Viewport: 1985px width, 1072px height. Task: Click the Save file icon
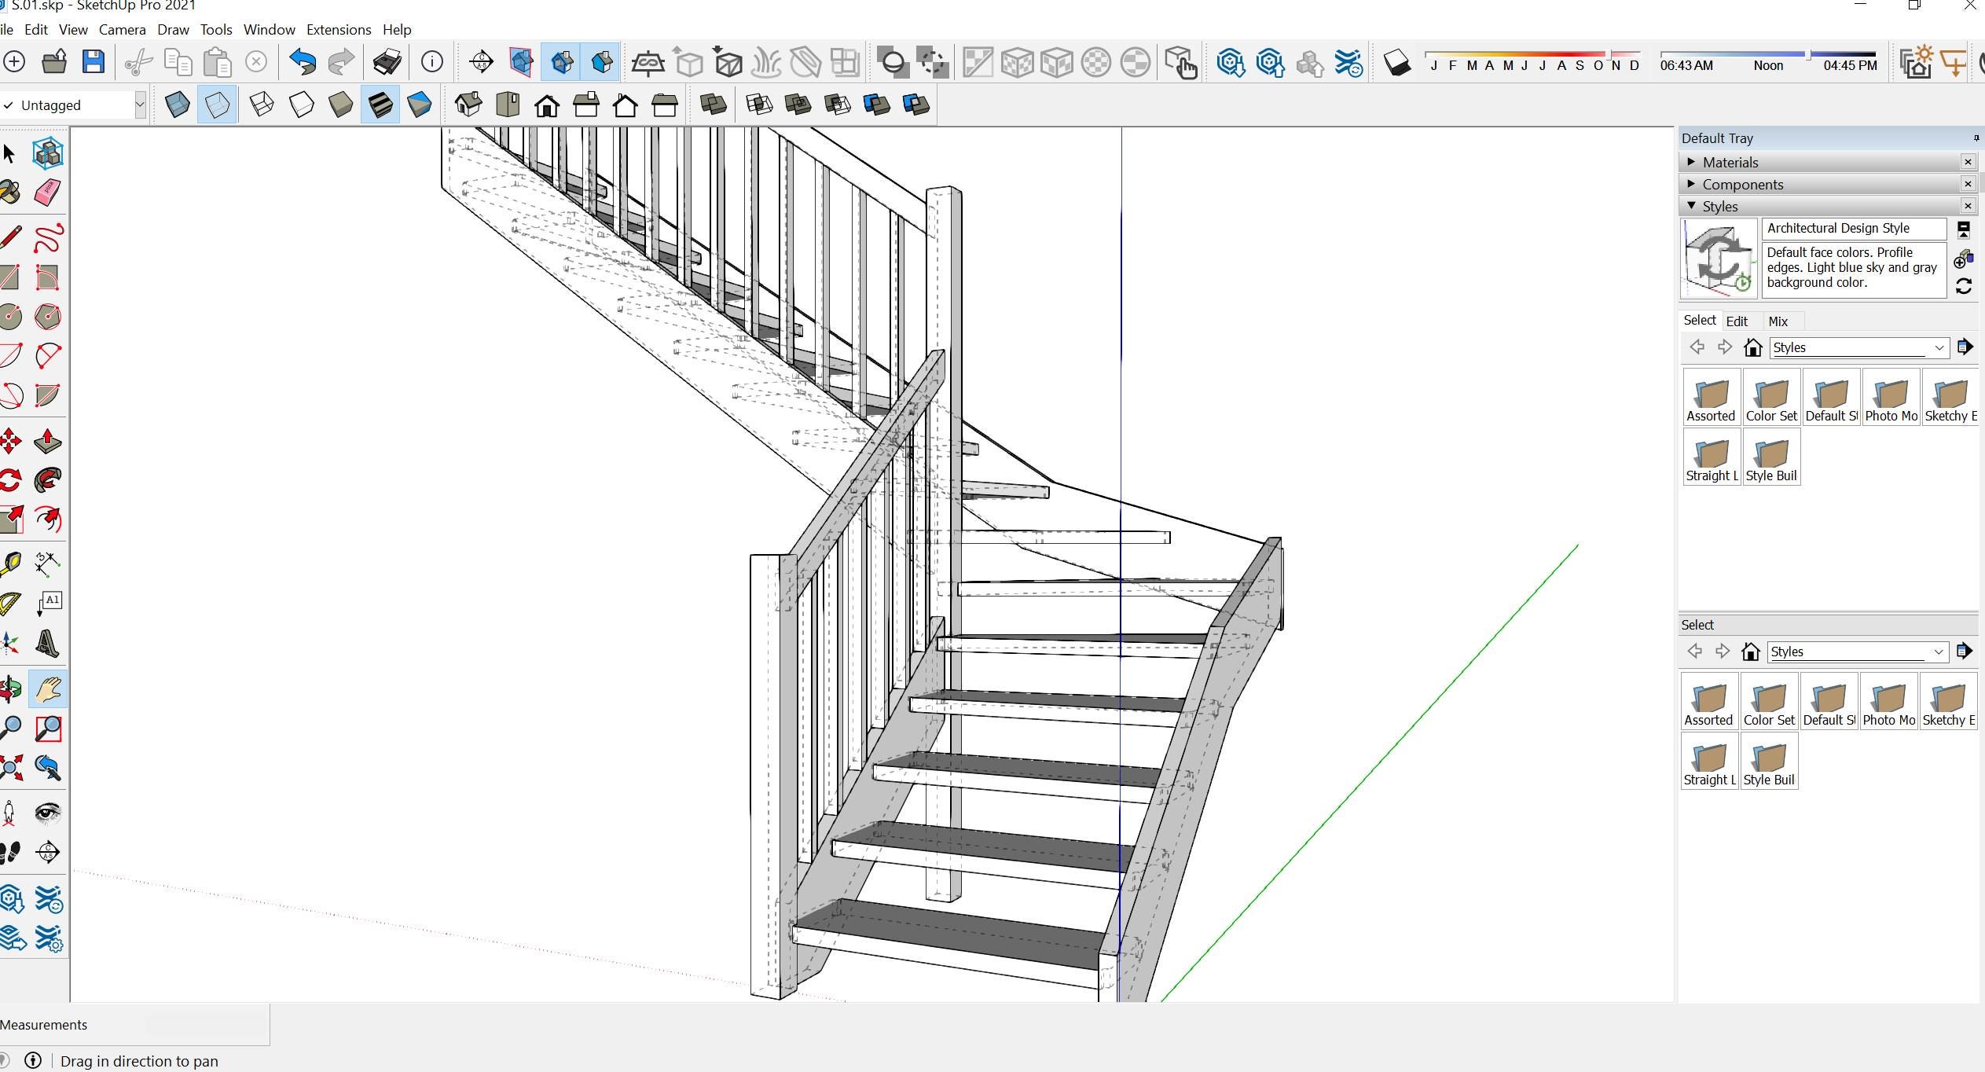(94, 61)
